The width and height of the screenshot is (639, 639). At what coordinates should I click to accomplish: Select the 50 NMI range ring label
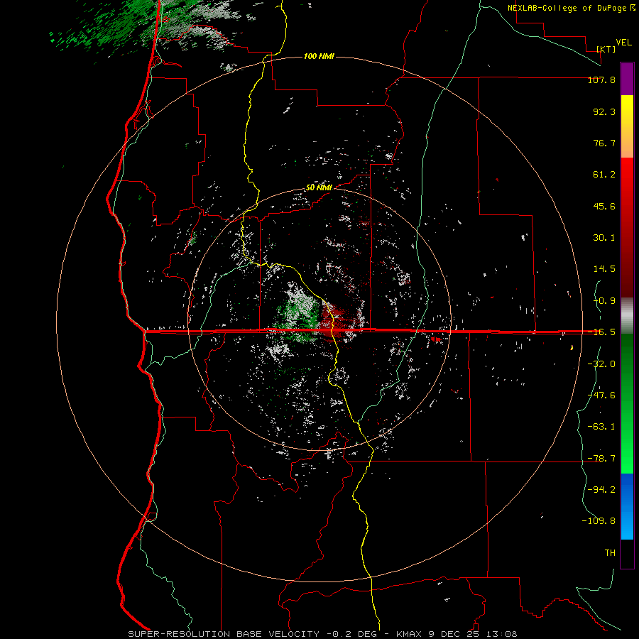[319, 188]
